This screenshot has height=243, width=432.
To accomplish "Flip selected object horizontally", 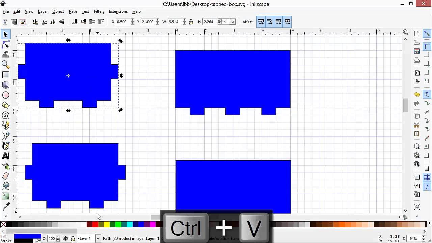I will [x=53, y=22].
